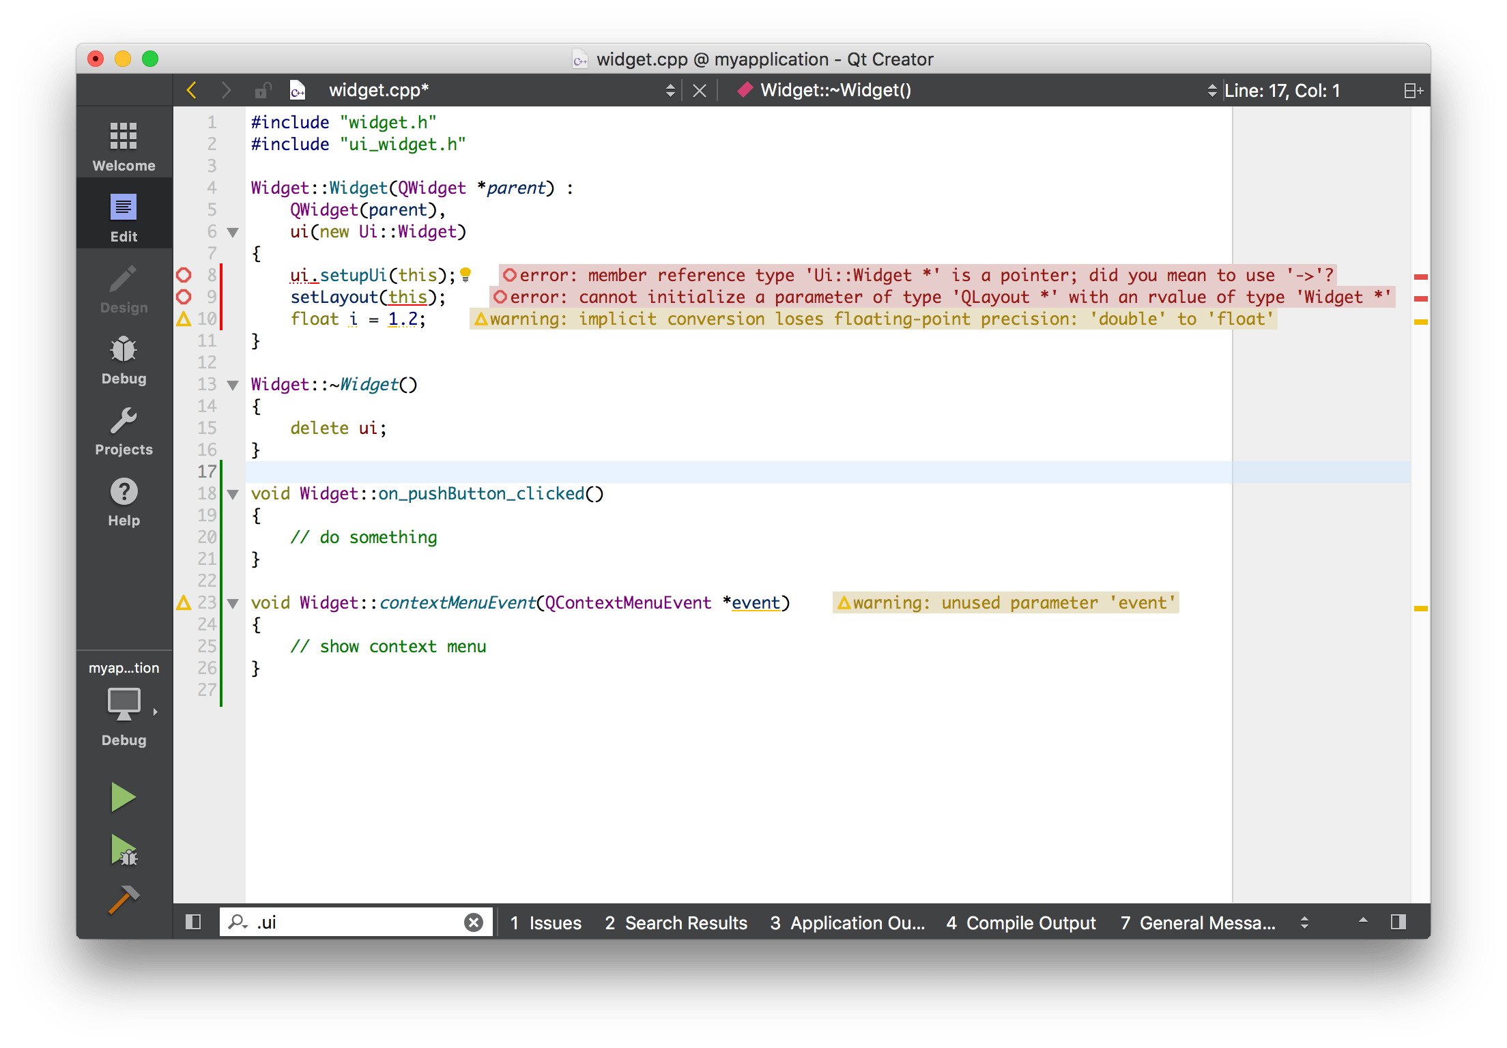Toggle the sidebar with the bottom-left panel icon
This screenshot has height=1048, width=1507.
193,922
